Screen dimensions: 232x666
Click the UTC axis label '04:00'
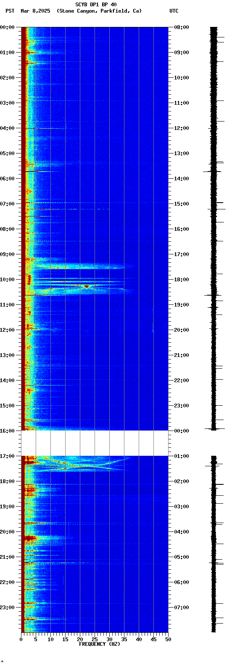pyautogui.click(x=182, y=532)
